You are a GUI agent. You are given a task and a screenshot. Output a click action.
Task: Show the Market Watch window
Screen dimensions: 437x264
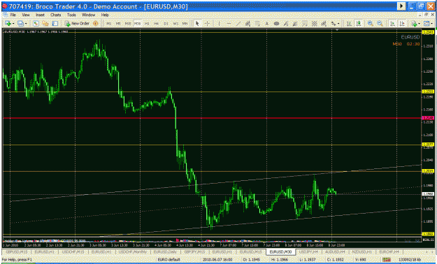pos(36,24)
